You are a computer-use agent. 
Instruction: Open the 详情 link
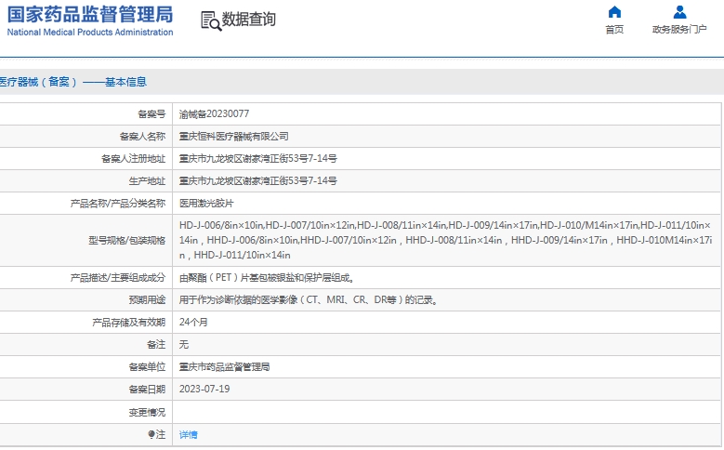pos(189,435)
